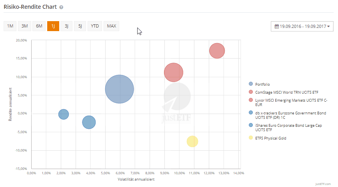Switch to 6M time range
This screenshot has width=338, height=187.
point(39,26)
